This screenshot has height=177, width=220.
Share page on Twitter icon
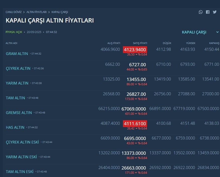[x=215, y=12]
